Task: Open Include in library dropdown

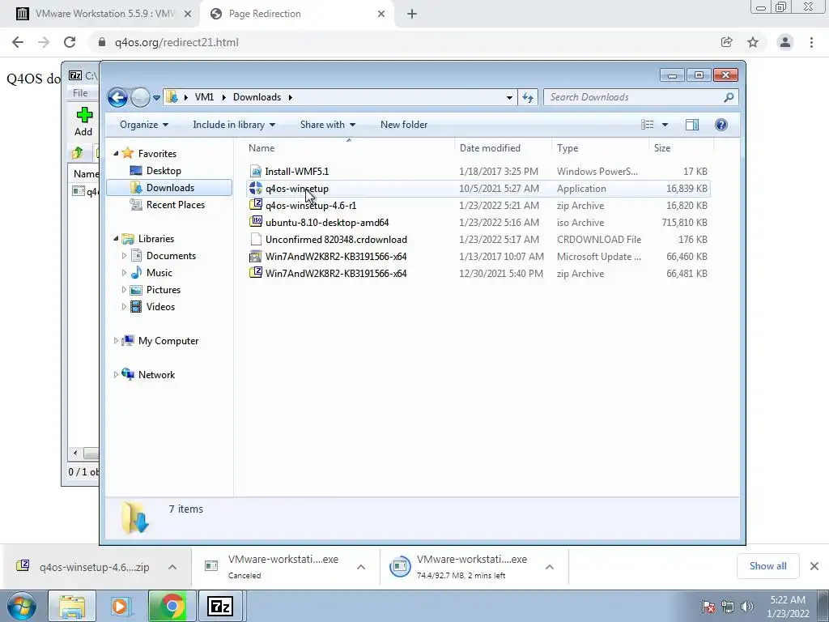Action: coord(234,125)
